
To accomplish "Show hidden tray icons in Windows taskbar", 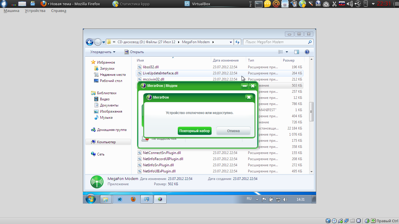I will tap(257, 200).
